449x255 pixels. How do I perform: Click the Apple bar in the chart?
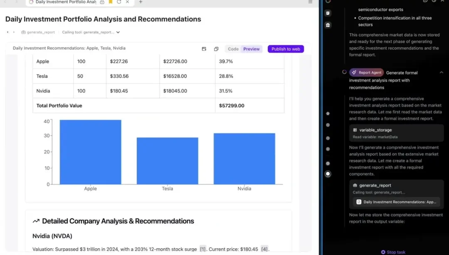coord(91,152)
